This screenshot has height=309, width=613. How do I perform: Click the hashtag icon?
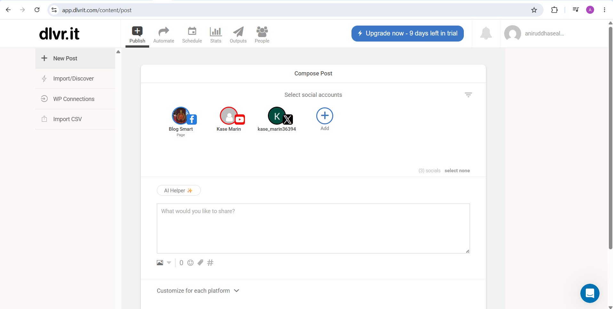tap(210, 263)
